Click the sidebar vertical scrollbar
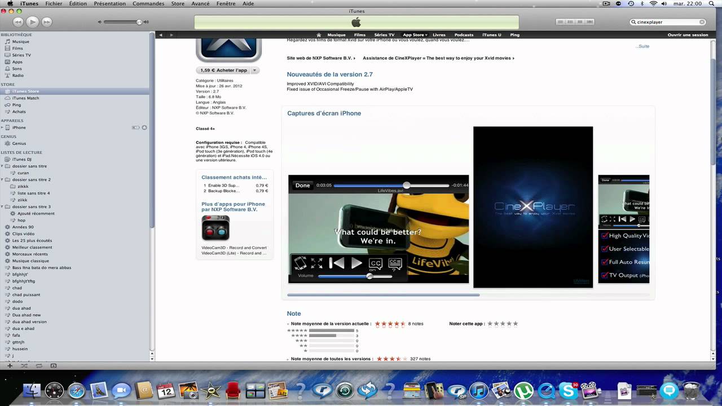 click(x=152, y=130)
